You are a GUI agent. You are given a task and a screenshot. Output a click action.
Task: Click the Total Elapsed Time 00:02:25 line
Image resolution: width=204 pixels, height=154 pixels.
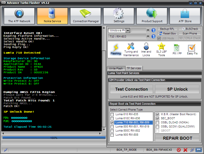(x=28, y=127)
